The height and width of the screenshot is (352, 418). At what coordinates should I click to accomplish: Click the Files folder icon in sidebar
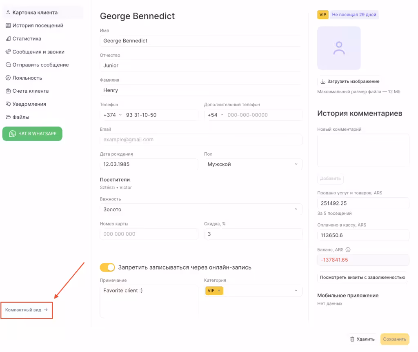click(8, 117)
